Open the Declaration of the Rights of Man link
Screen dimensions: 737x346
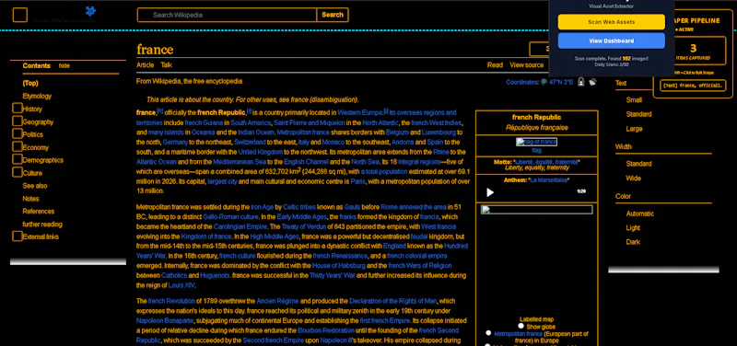tap(393, 301)
